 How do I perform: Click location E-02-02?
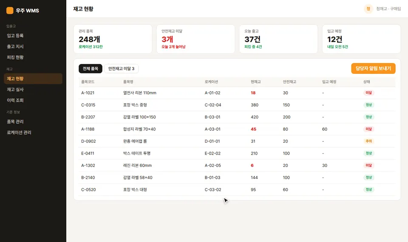(x=212, y=153)
